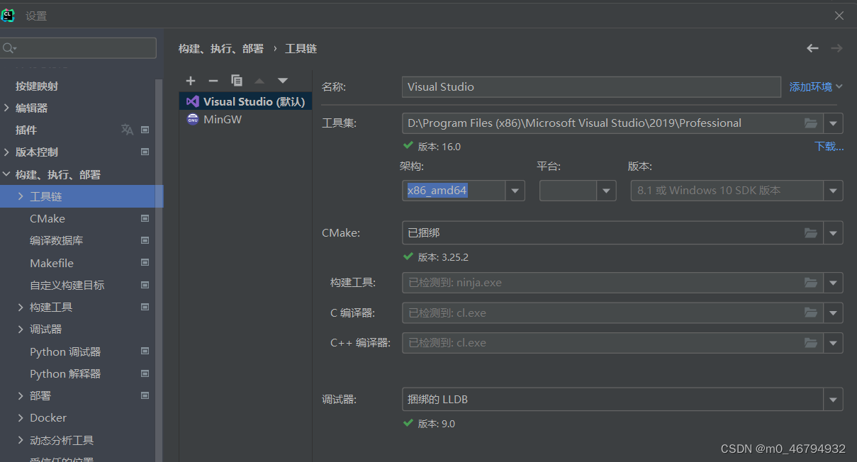Viewport: 857px width, 462px height.
Task: Open the 架构 dropdown showing x86_amd64
Action: coord(515,191)
